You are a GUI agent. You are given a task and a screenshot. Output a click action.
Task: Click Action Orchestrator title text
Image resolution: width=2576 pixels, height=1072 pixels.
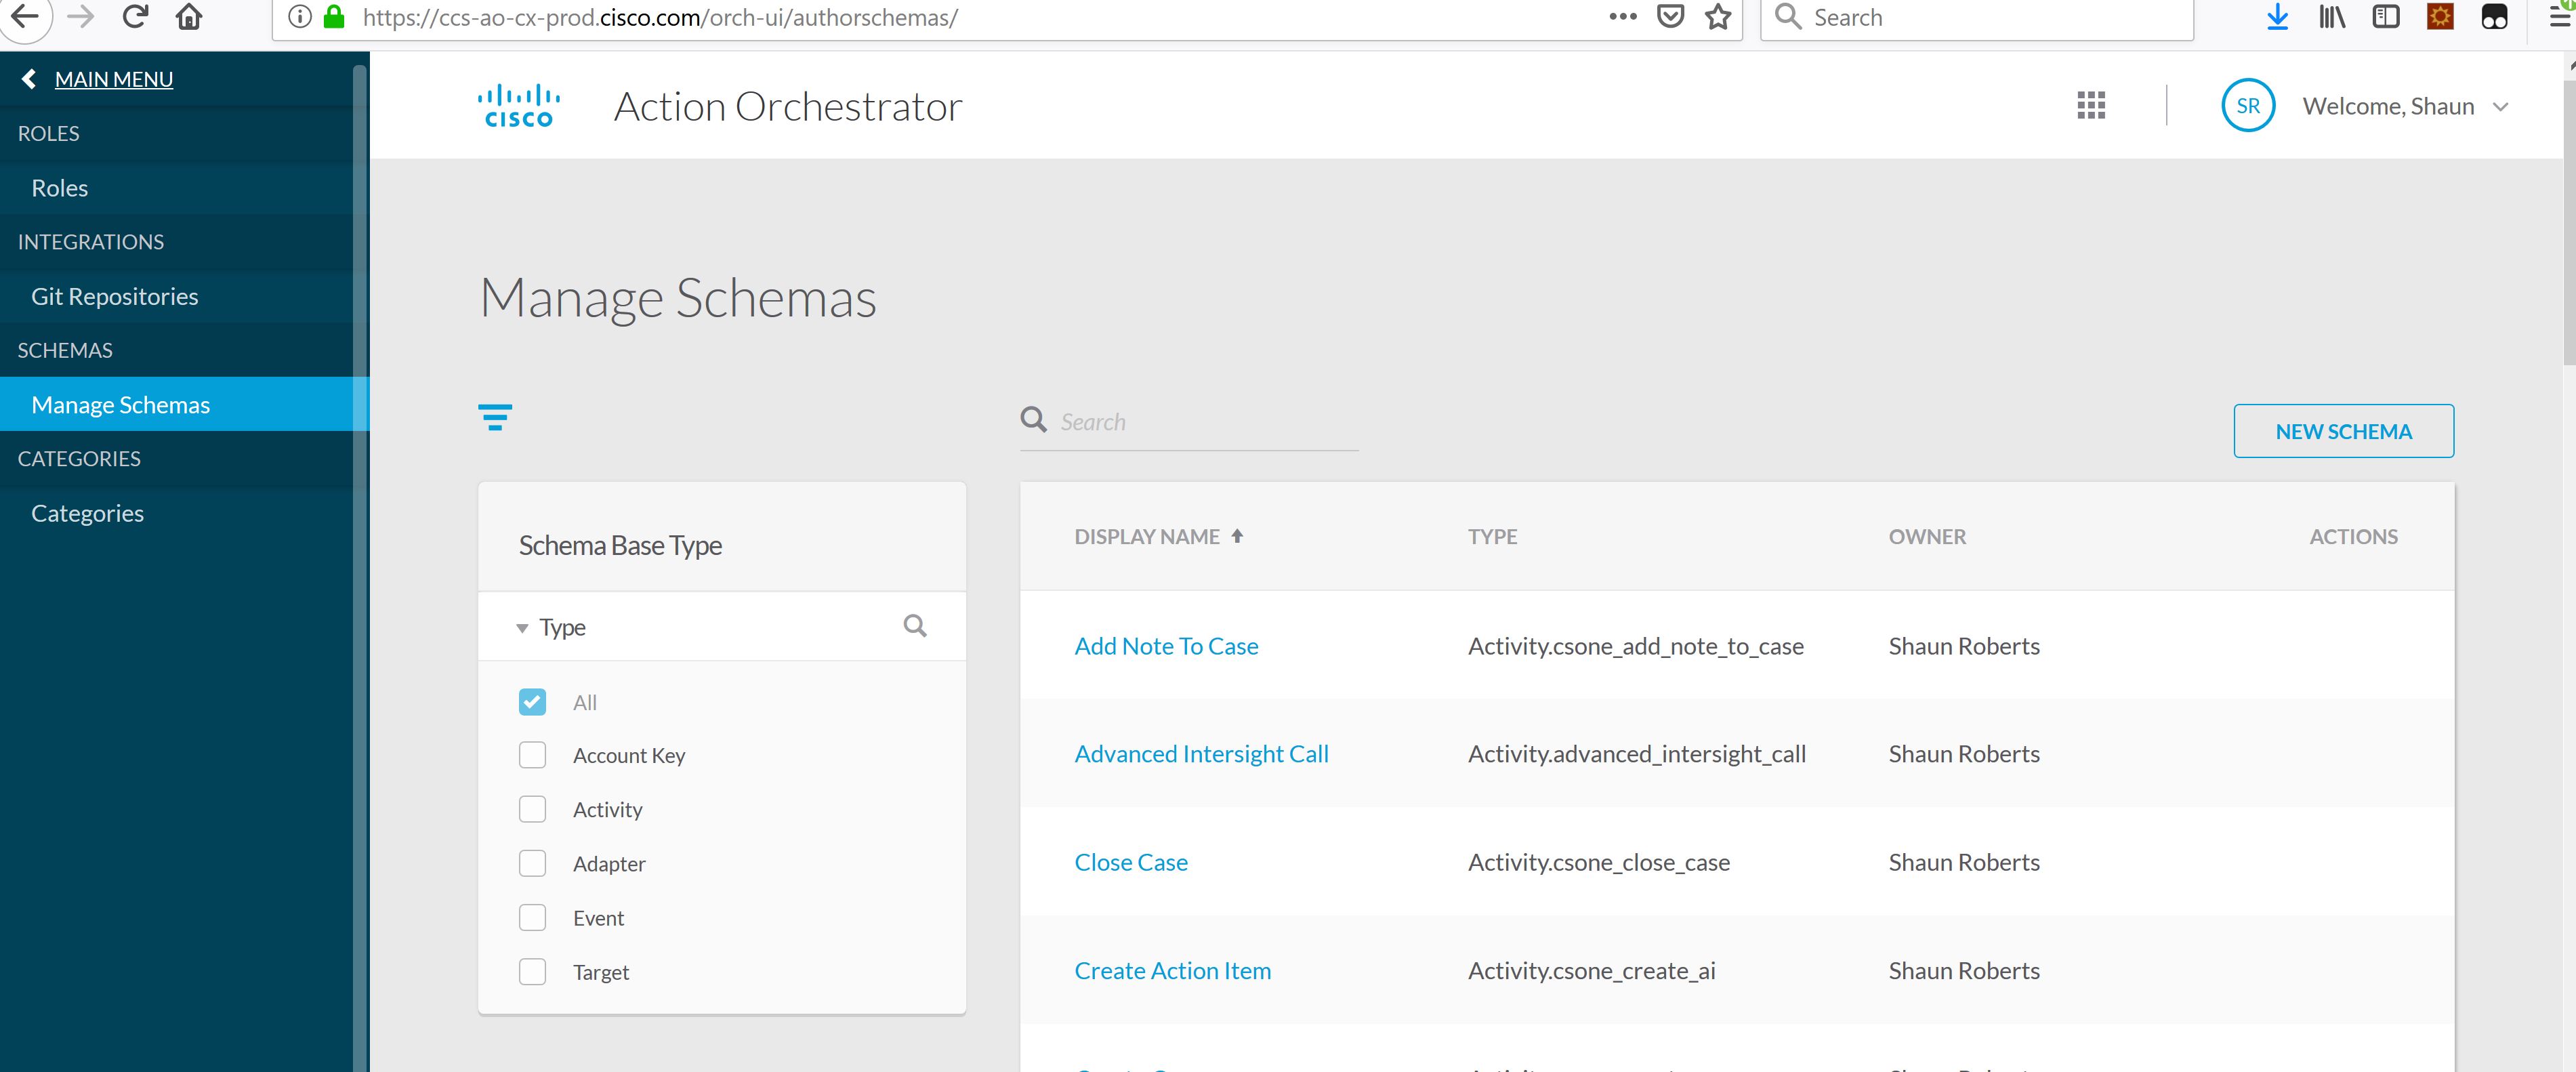(788, 106)
